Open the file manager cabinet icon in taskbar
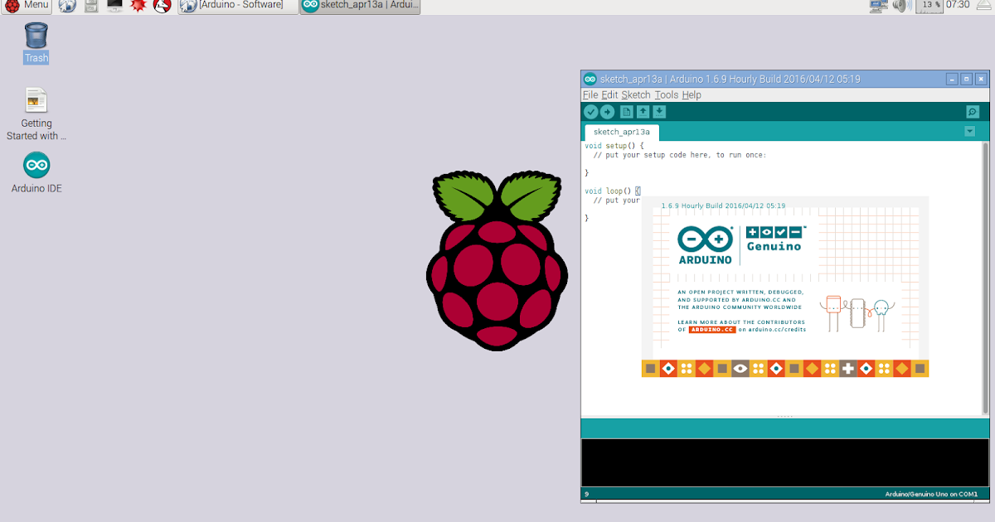The image size is (995, 522). tap(91, 7)
